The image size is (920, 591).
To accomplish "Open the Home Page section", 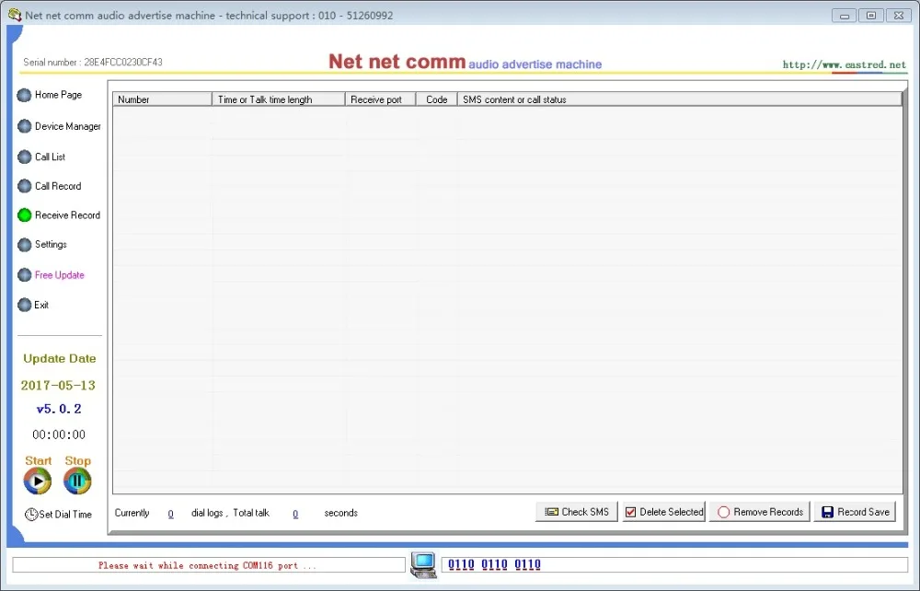I will [x=58, y=95].
